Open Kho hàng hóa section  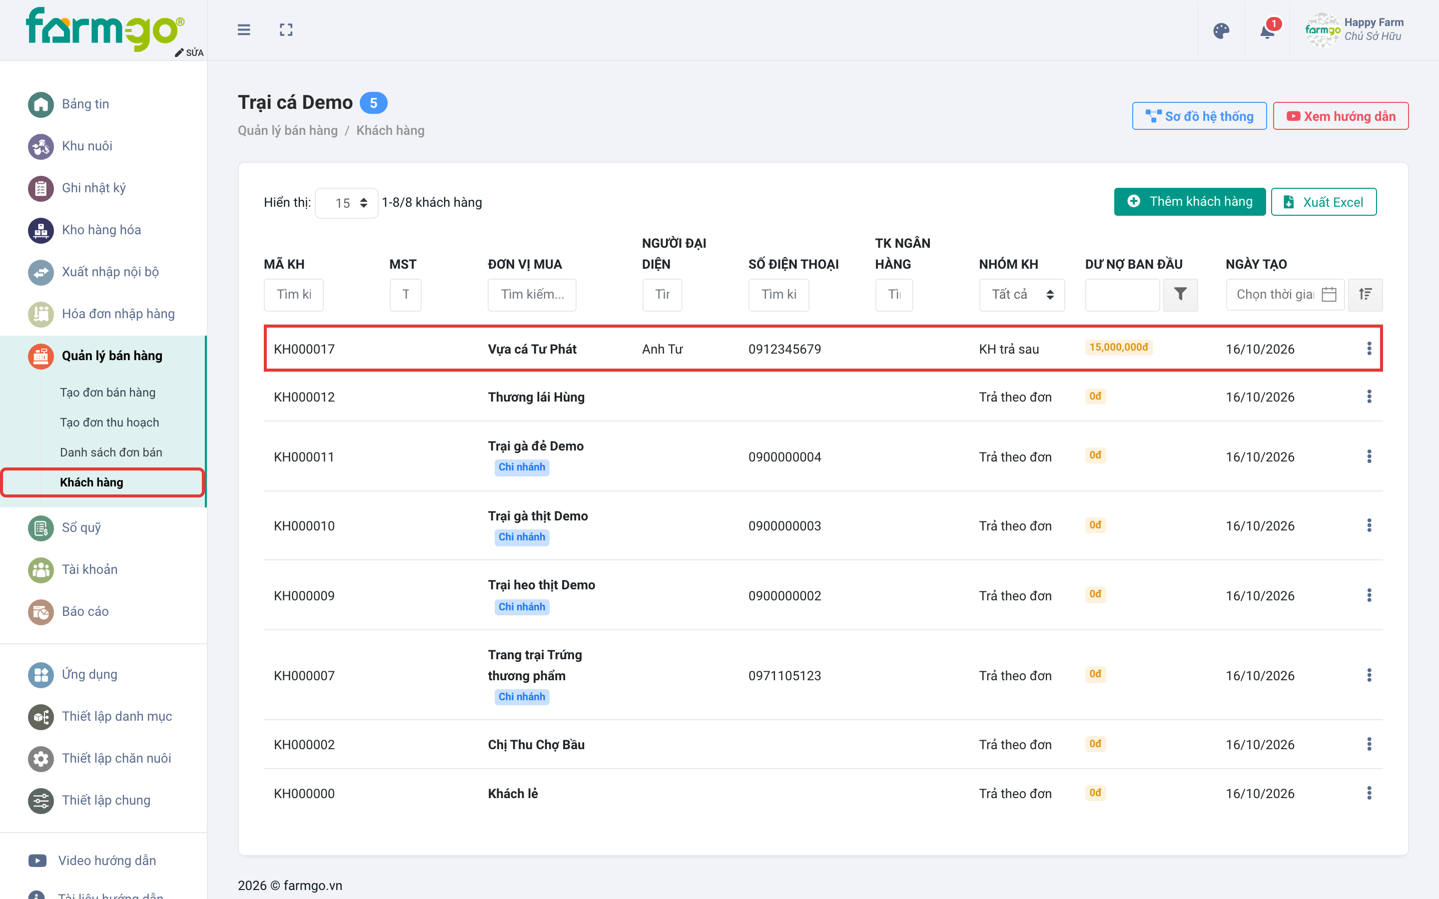(x=101, y=230)
